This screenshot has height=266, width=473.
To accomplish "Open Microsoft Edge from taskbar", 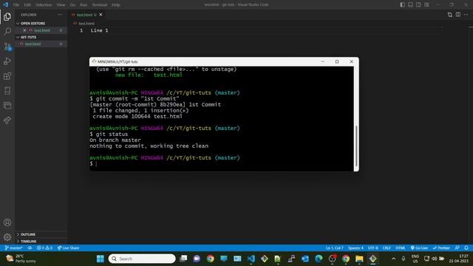I will click(x=319, y=259).
